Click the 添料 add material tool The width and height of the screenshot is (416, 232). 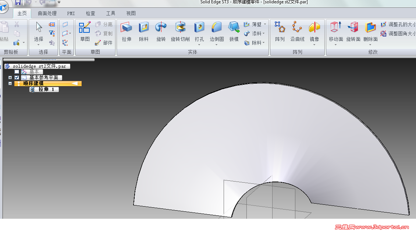click(253, 34)
